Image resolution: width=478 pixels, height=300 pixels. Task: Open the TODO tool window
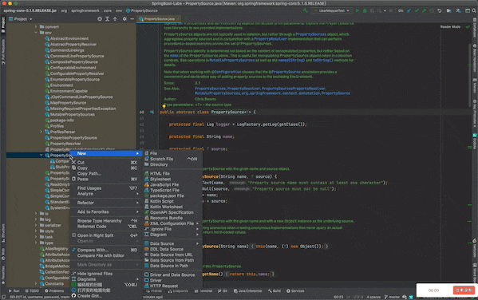[x=32, y=291]
